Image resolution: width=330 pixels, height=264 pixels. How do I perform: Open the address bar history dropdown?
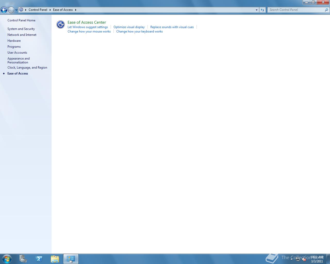click(x=257, y=10)
